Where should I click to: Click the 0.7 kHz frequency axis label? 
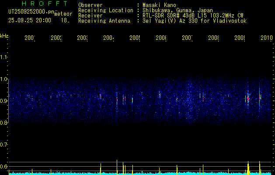pos(4,145)
